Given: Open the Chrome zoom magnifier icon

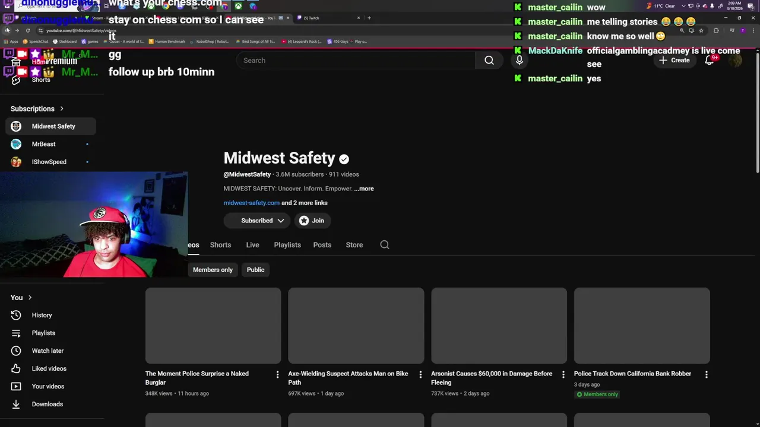Looking at the screenshot, I should (682, 30).
